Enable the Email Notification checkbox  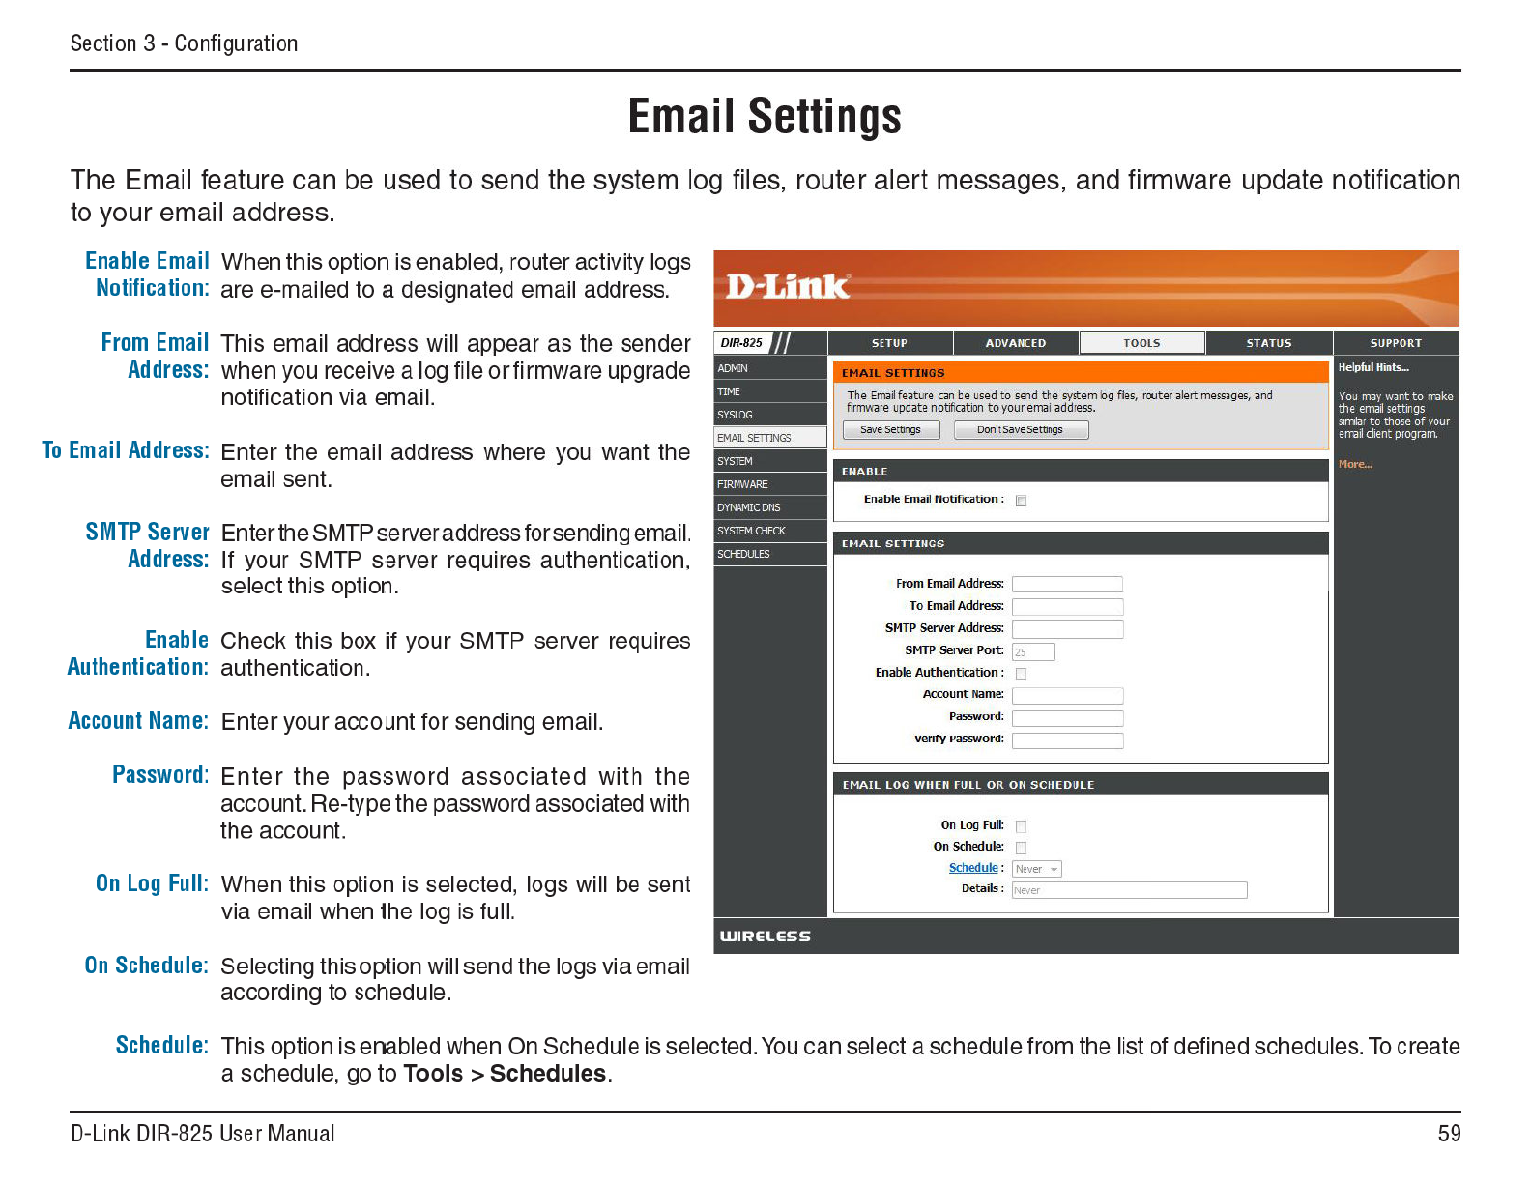[1021, 501]
